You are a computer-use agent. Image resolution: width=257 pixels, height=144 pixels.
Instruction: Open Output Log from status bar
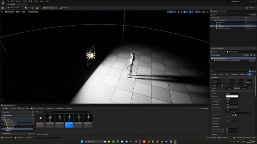click(x=19, y=138)
